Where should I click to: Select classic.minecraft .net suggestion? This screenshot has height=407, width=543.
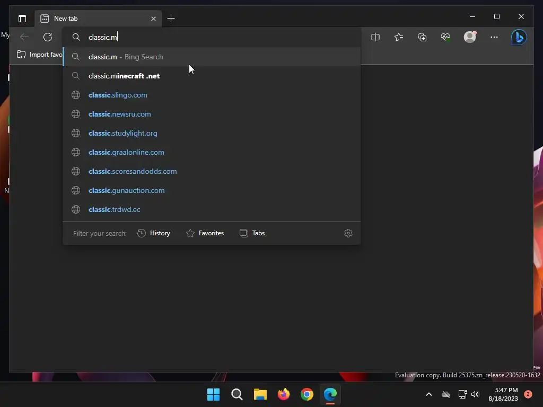212,76
